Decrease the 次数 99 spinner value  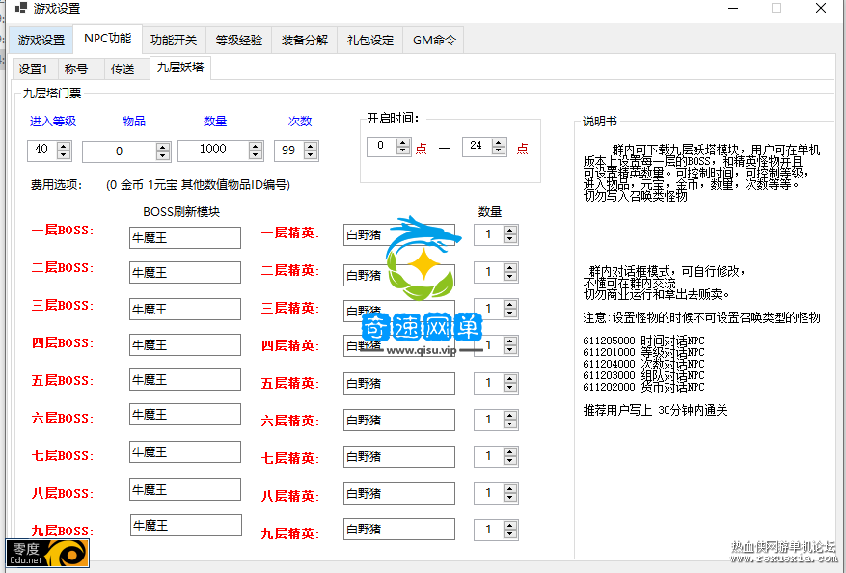[x=311, y=155]
